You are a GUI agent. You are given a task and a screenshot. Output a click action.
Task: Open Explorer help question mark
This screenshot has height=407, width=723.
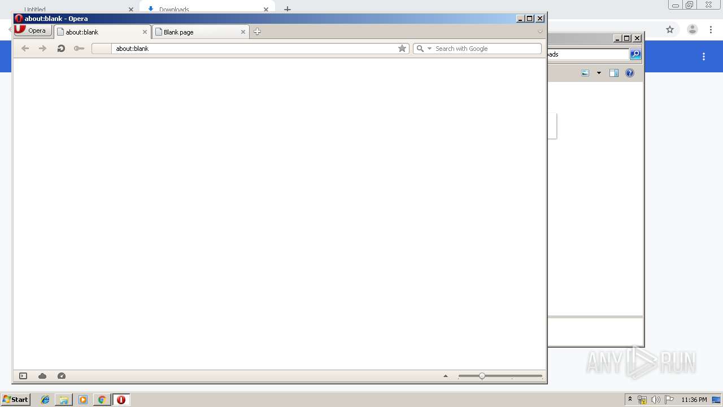coord(630,73)
